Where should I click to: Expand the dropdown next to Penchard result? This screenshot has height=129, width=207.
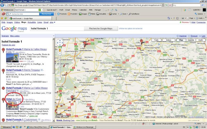17,91
